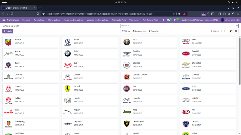Open the company switcher dropdown

[x=200, y=20]
